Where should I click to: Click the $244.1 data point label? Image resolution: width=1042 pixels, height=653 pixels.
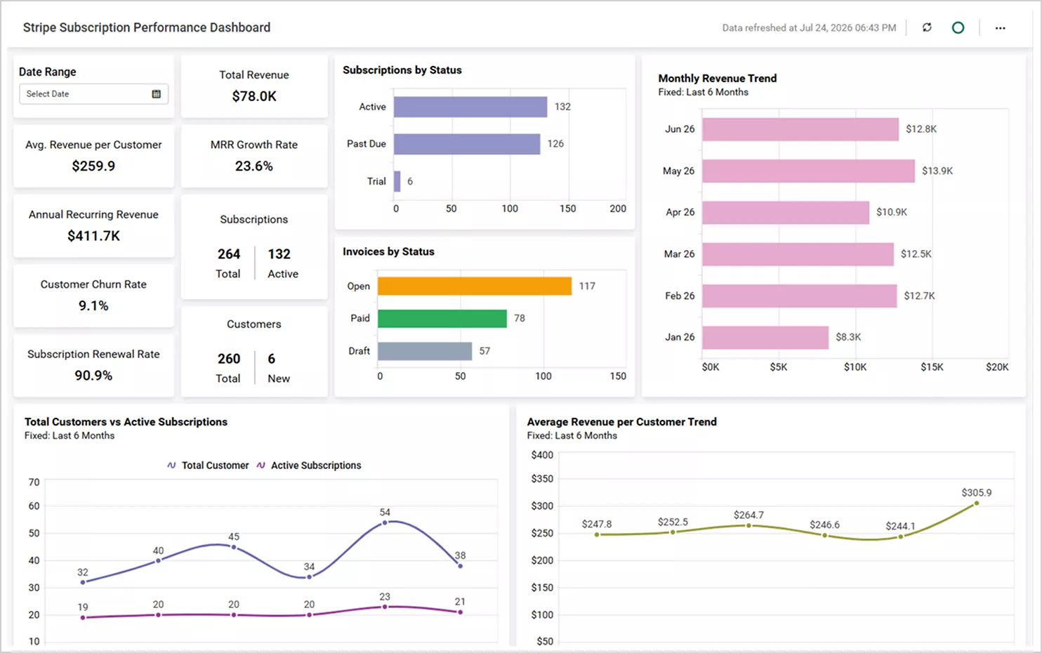click(x=900, y=527)
